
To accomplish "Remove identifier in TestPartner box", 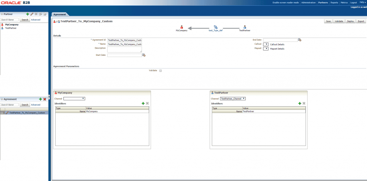I will point(304,103).
